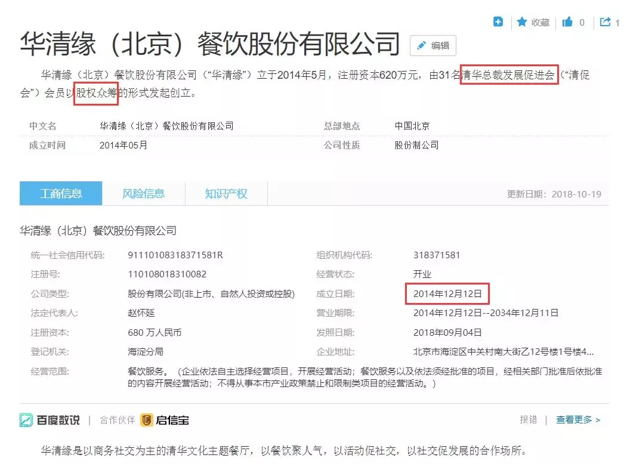Click the highlighted date 2014年12月12日
The image size is (624, 464).
pos(447,294)
